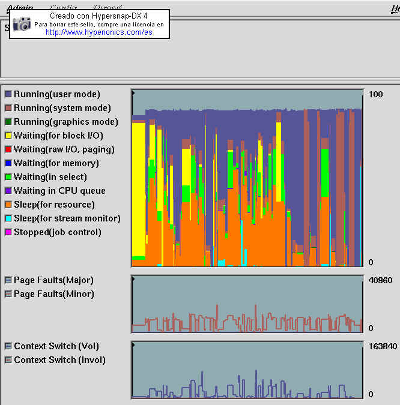
Task: Open the Help menu at the right edge
Action: coord(395,7)
